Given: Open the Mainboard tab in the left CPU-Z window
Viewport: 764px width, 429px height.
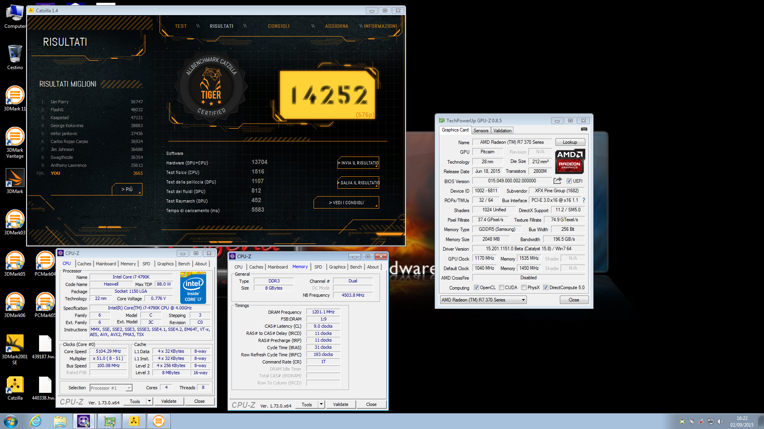Looking at the screenshot, I should pos(106,264).
